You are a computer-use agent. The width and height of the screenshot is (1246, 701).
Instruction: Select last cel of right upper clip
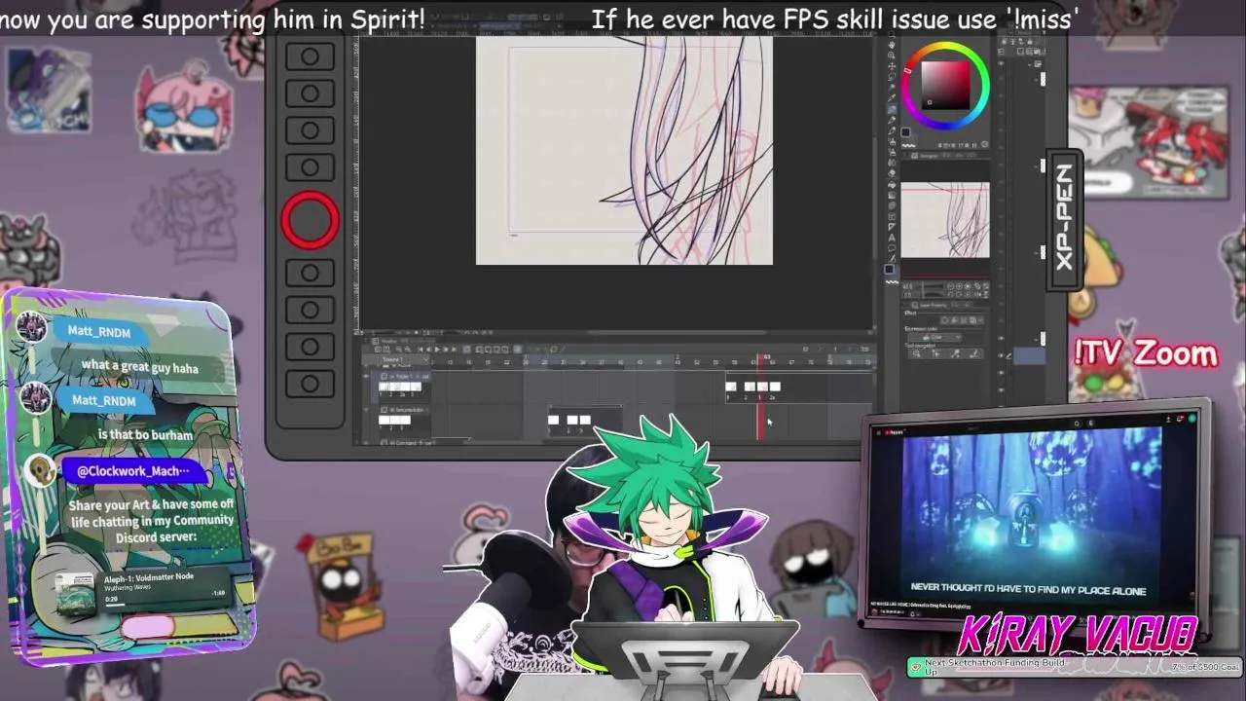click(775, 387)
